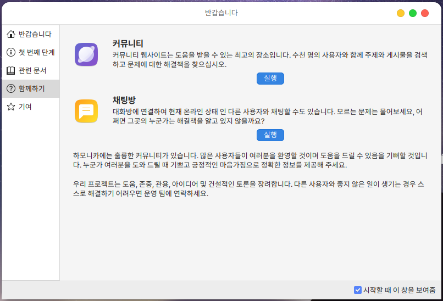Uncheck the 시작할 때 이 창을 보여줌 checkbox
The height and width of the screenshot is (301, 443).
coord(358,289)
